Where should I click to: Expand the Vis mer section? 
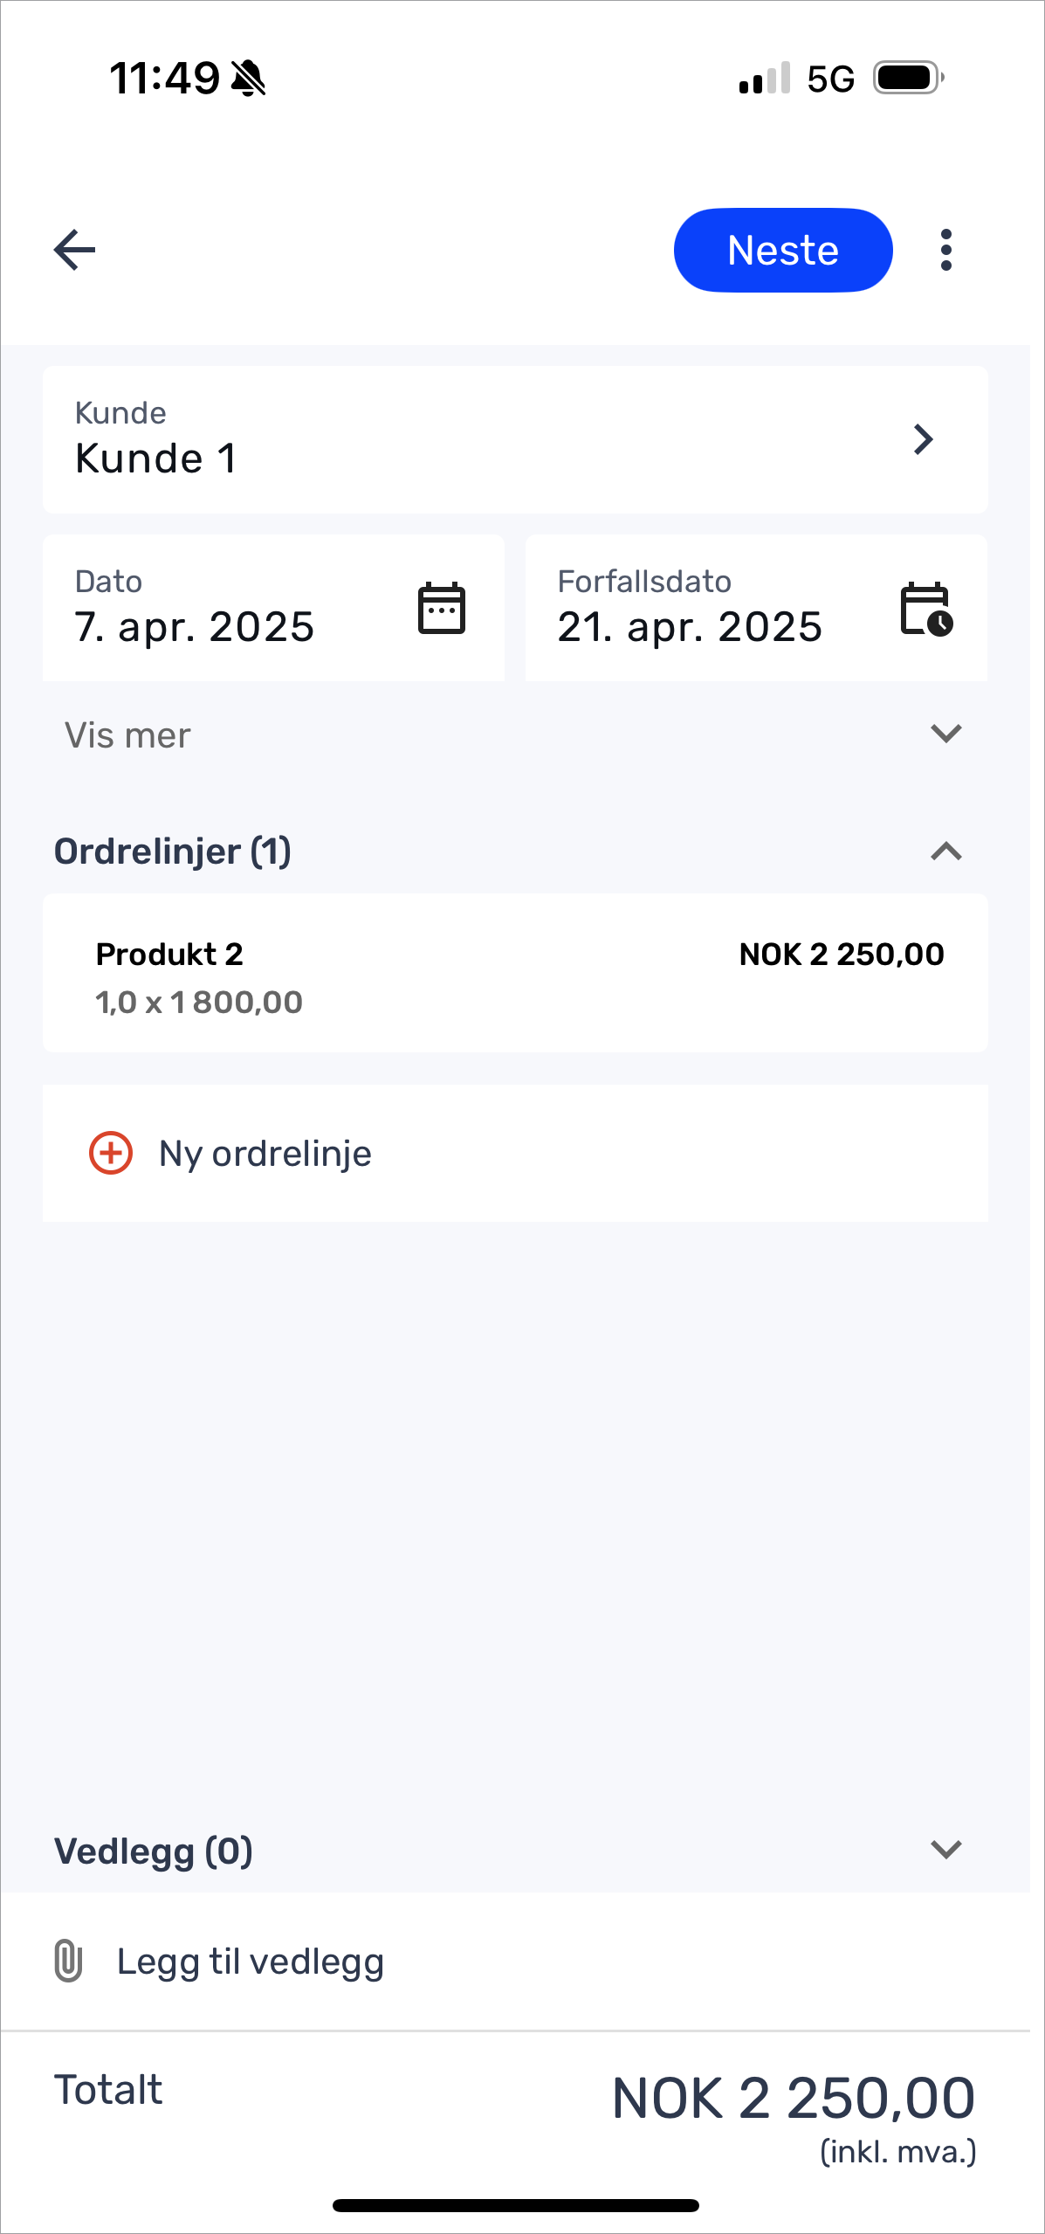tap(515, 734)
